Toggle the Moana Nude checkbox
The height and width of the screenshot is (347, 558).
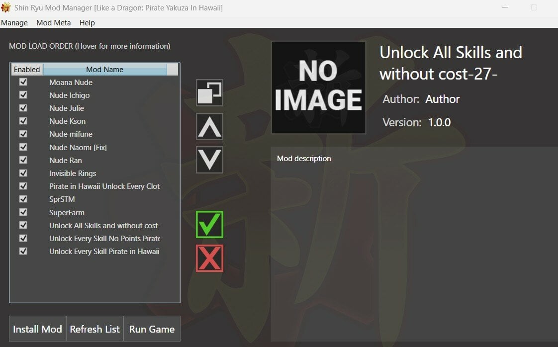click(x=23, y=82)
